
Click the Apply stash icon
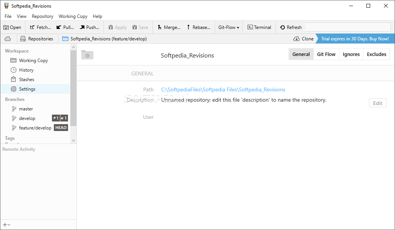(110, 27)
